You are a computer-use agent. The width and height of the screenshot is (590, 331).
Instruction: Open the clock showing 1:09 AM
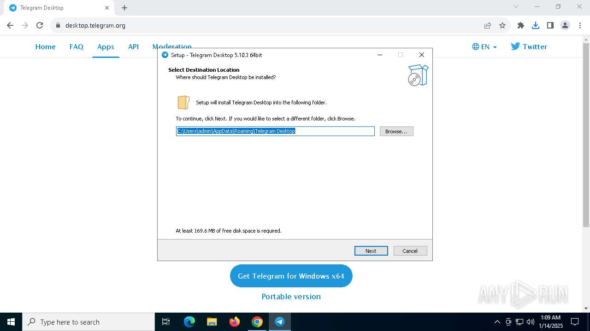551,322
